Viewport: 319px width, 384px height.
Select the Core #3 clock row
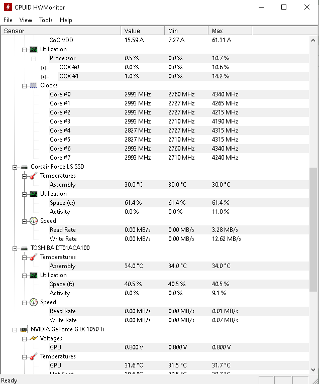(179, 121)
